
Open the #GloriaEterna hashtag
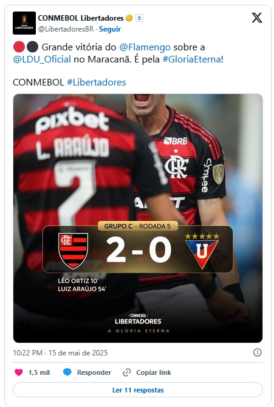pyautogui.click(x=191, y=59)
